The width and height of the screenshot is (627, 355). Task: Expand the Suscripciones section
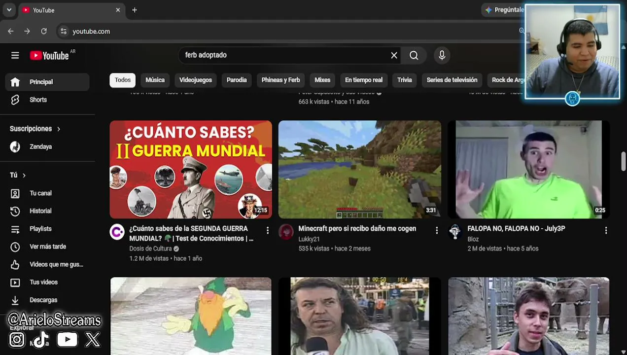click(35, 129)
